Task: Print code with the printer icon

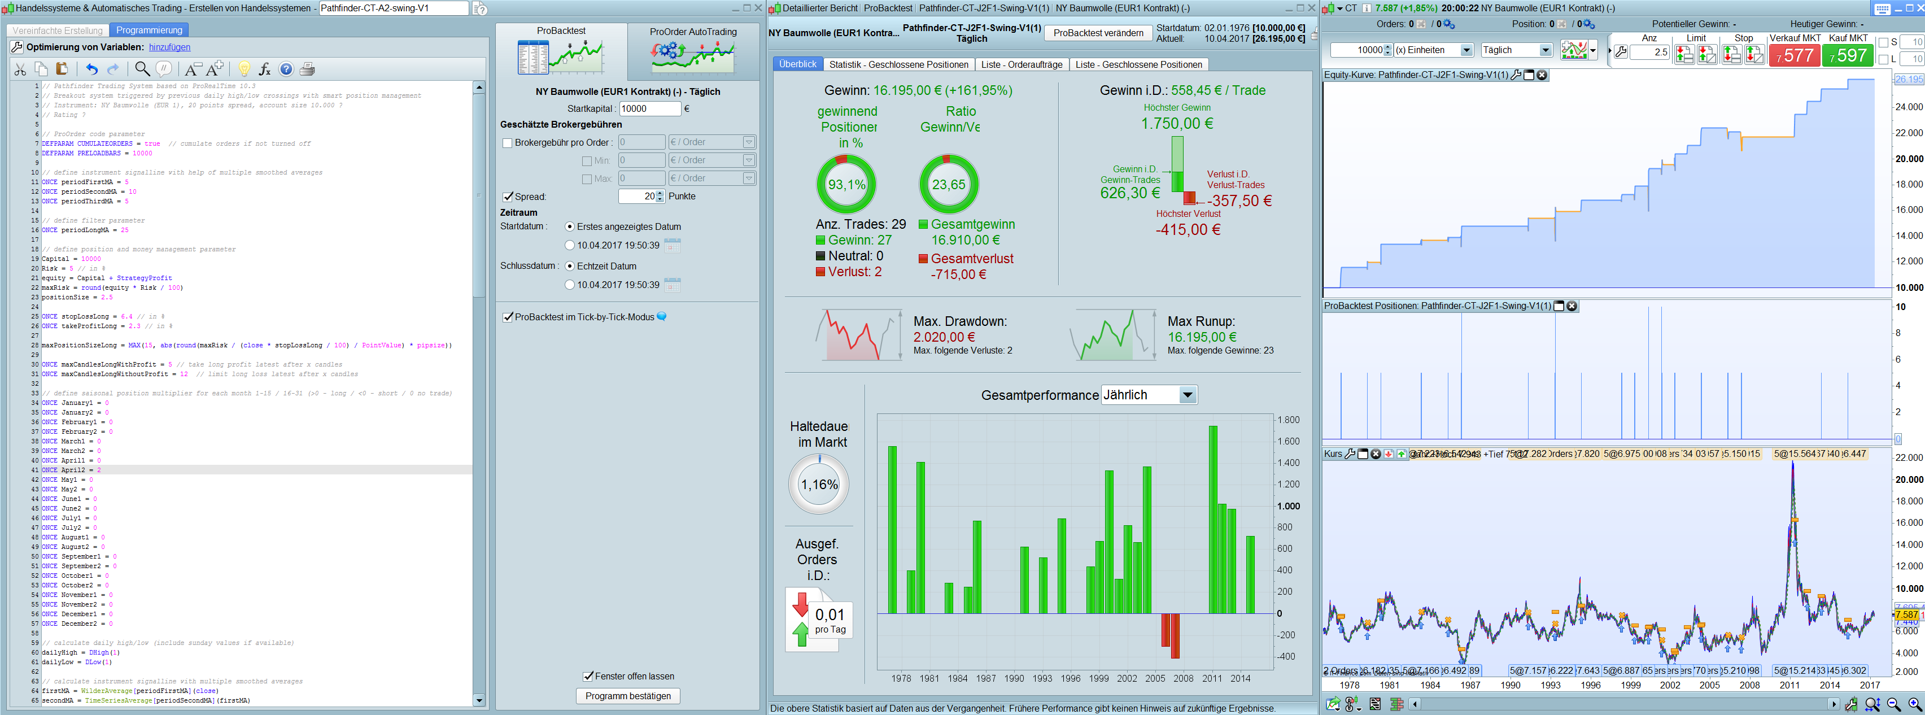Action: 307,69
